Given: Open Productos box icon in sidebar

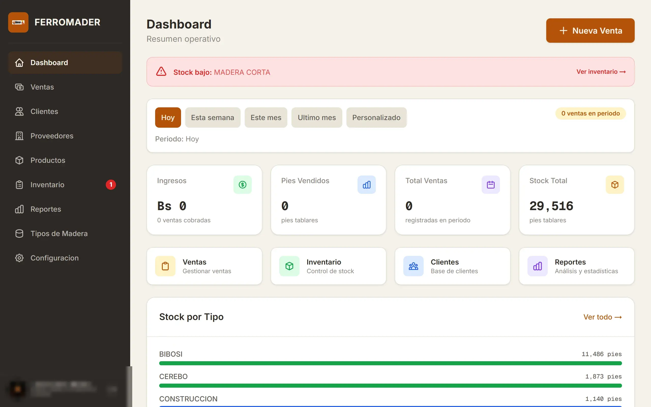Looking at the screenshot, I should (19, 160).
